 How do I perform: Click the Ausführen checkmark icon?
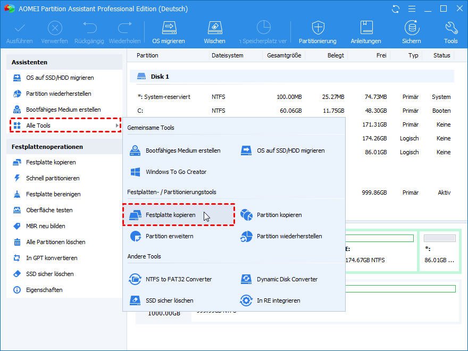pyautogui.click(x=19, y=29)
